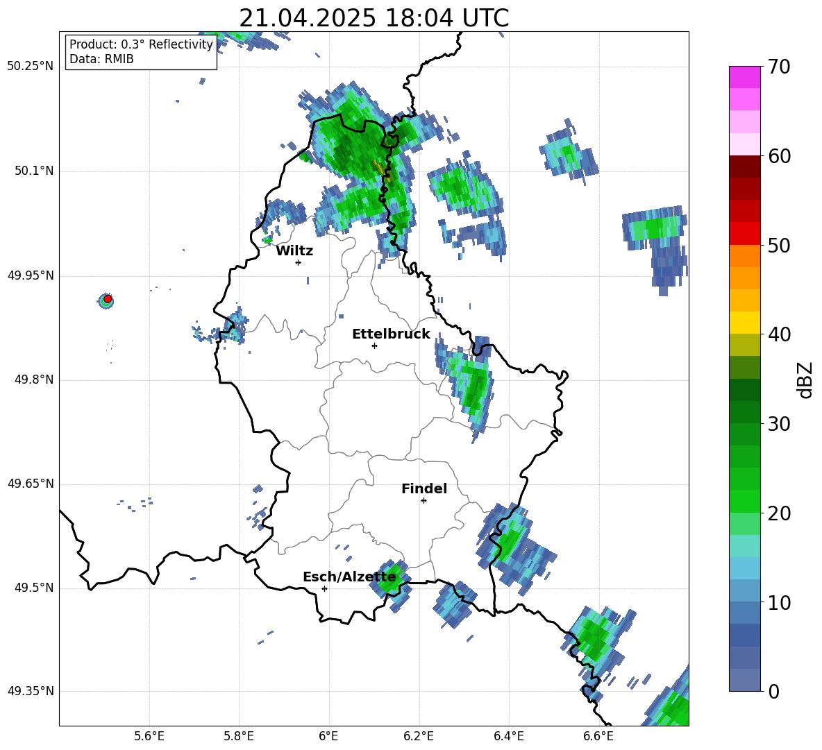Click the Ettelbruck city label

pos(391,334)
